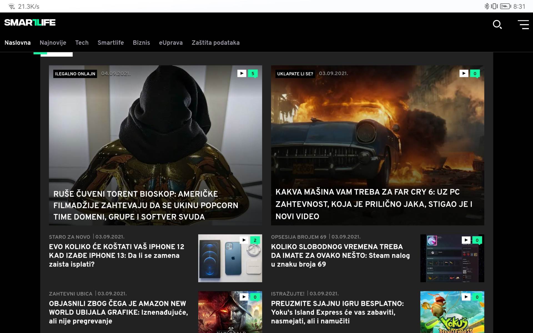This screenshot has height=333, width=533.
Task: Click the ILEGALNO ONLAJN category label
Action: [x=75, y=74]
